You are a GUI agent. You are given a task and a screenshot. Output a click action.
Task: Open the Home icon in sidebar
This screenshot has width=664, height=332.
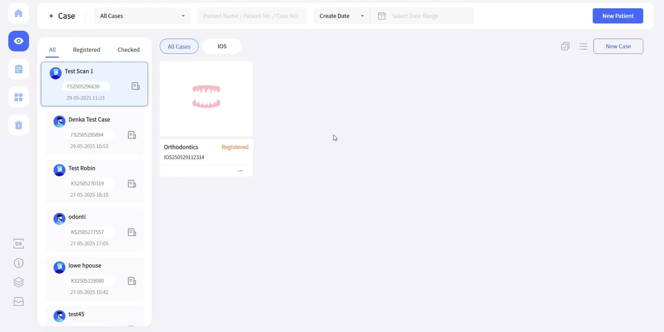[18, 13]
